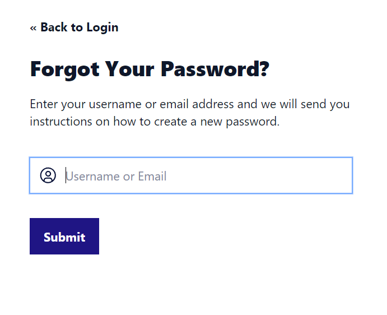
Task: Click the dark blue Submit button's label
Action: coord(64,237)
